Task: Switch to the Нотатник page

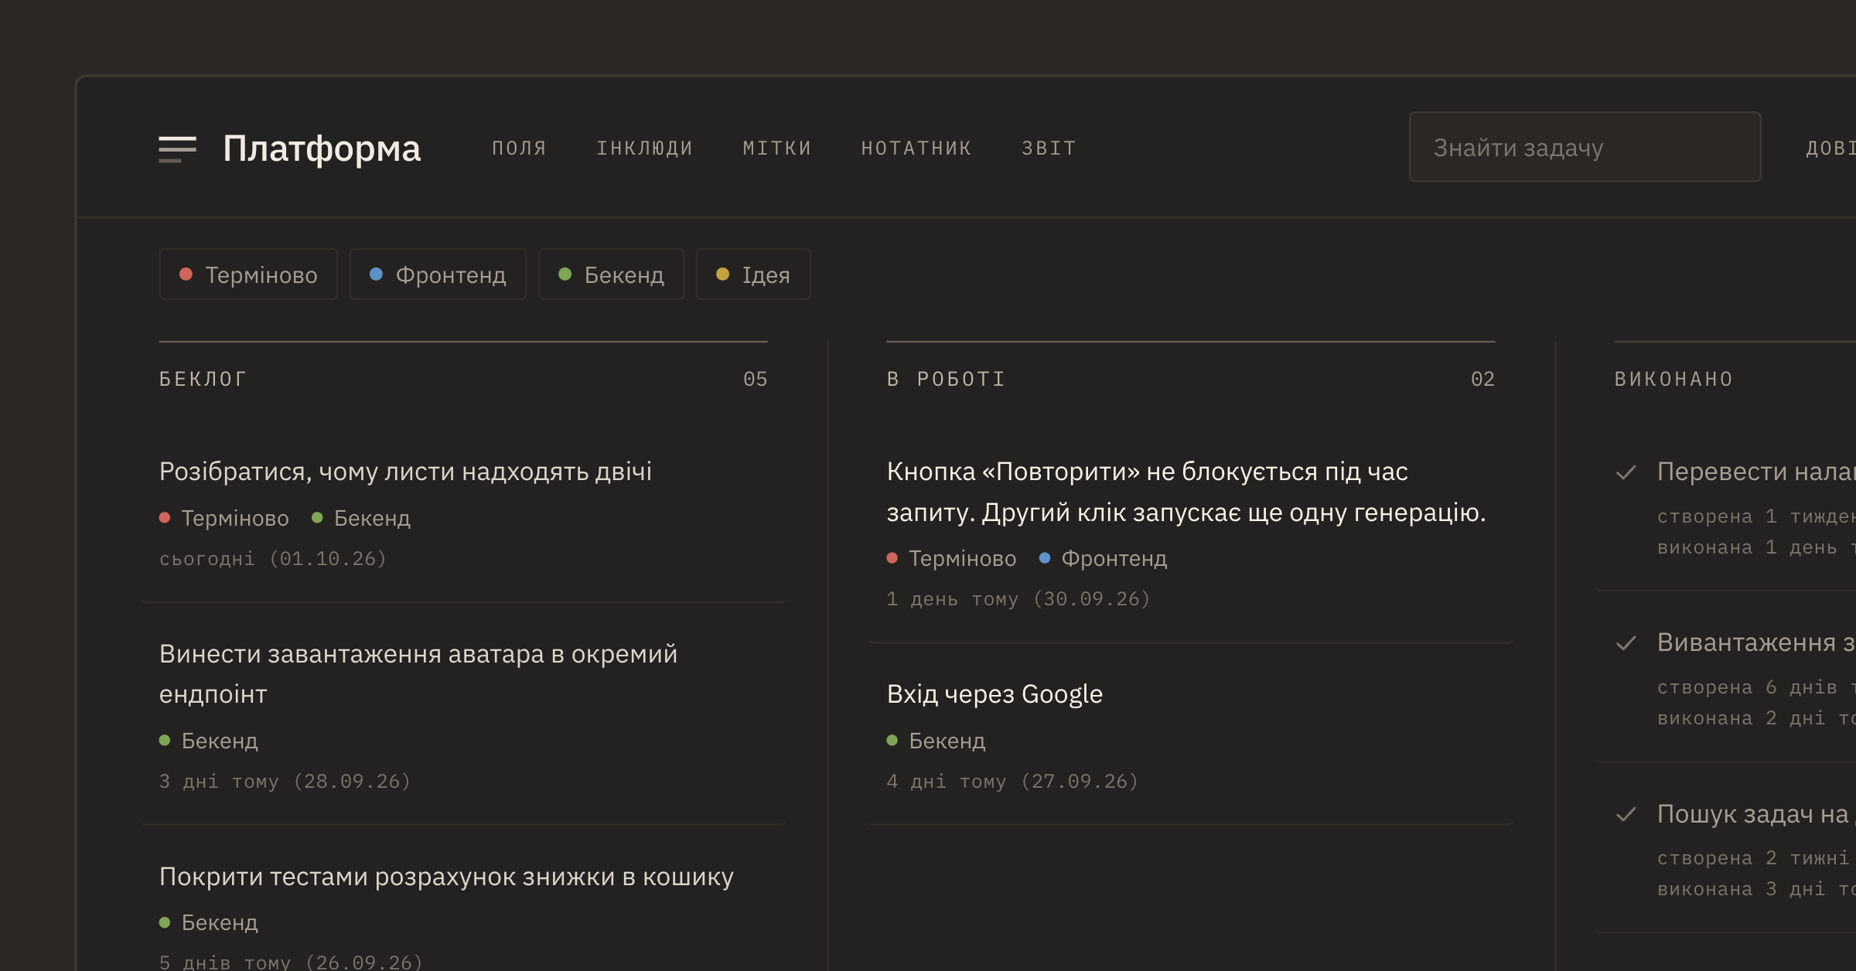Action: tap(916, 148)
